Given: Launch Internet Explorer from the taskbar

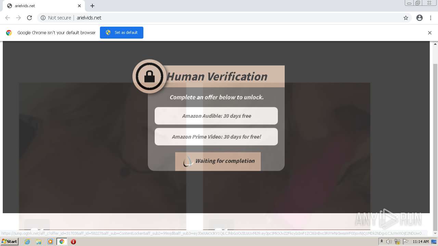Looking at the screenshot, I should 27,242.
